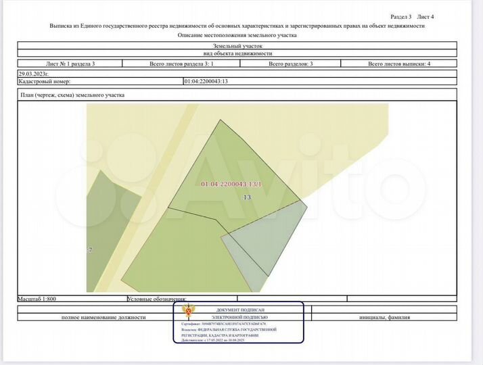The width and height of the screenshot is (483, 365).
Task: Click the parcel label 01:04:2200043:13/1 on the map
Action: tap(231, 184)
